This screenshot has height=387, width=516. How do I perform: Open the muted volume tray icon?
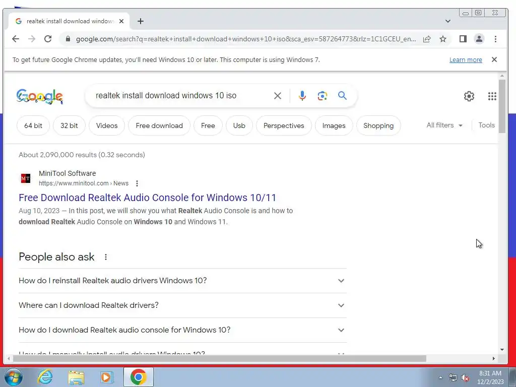coord(465,378)
